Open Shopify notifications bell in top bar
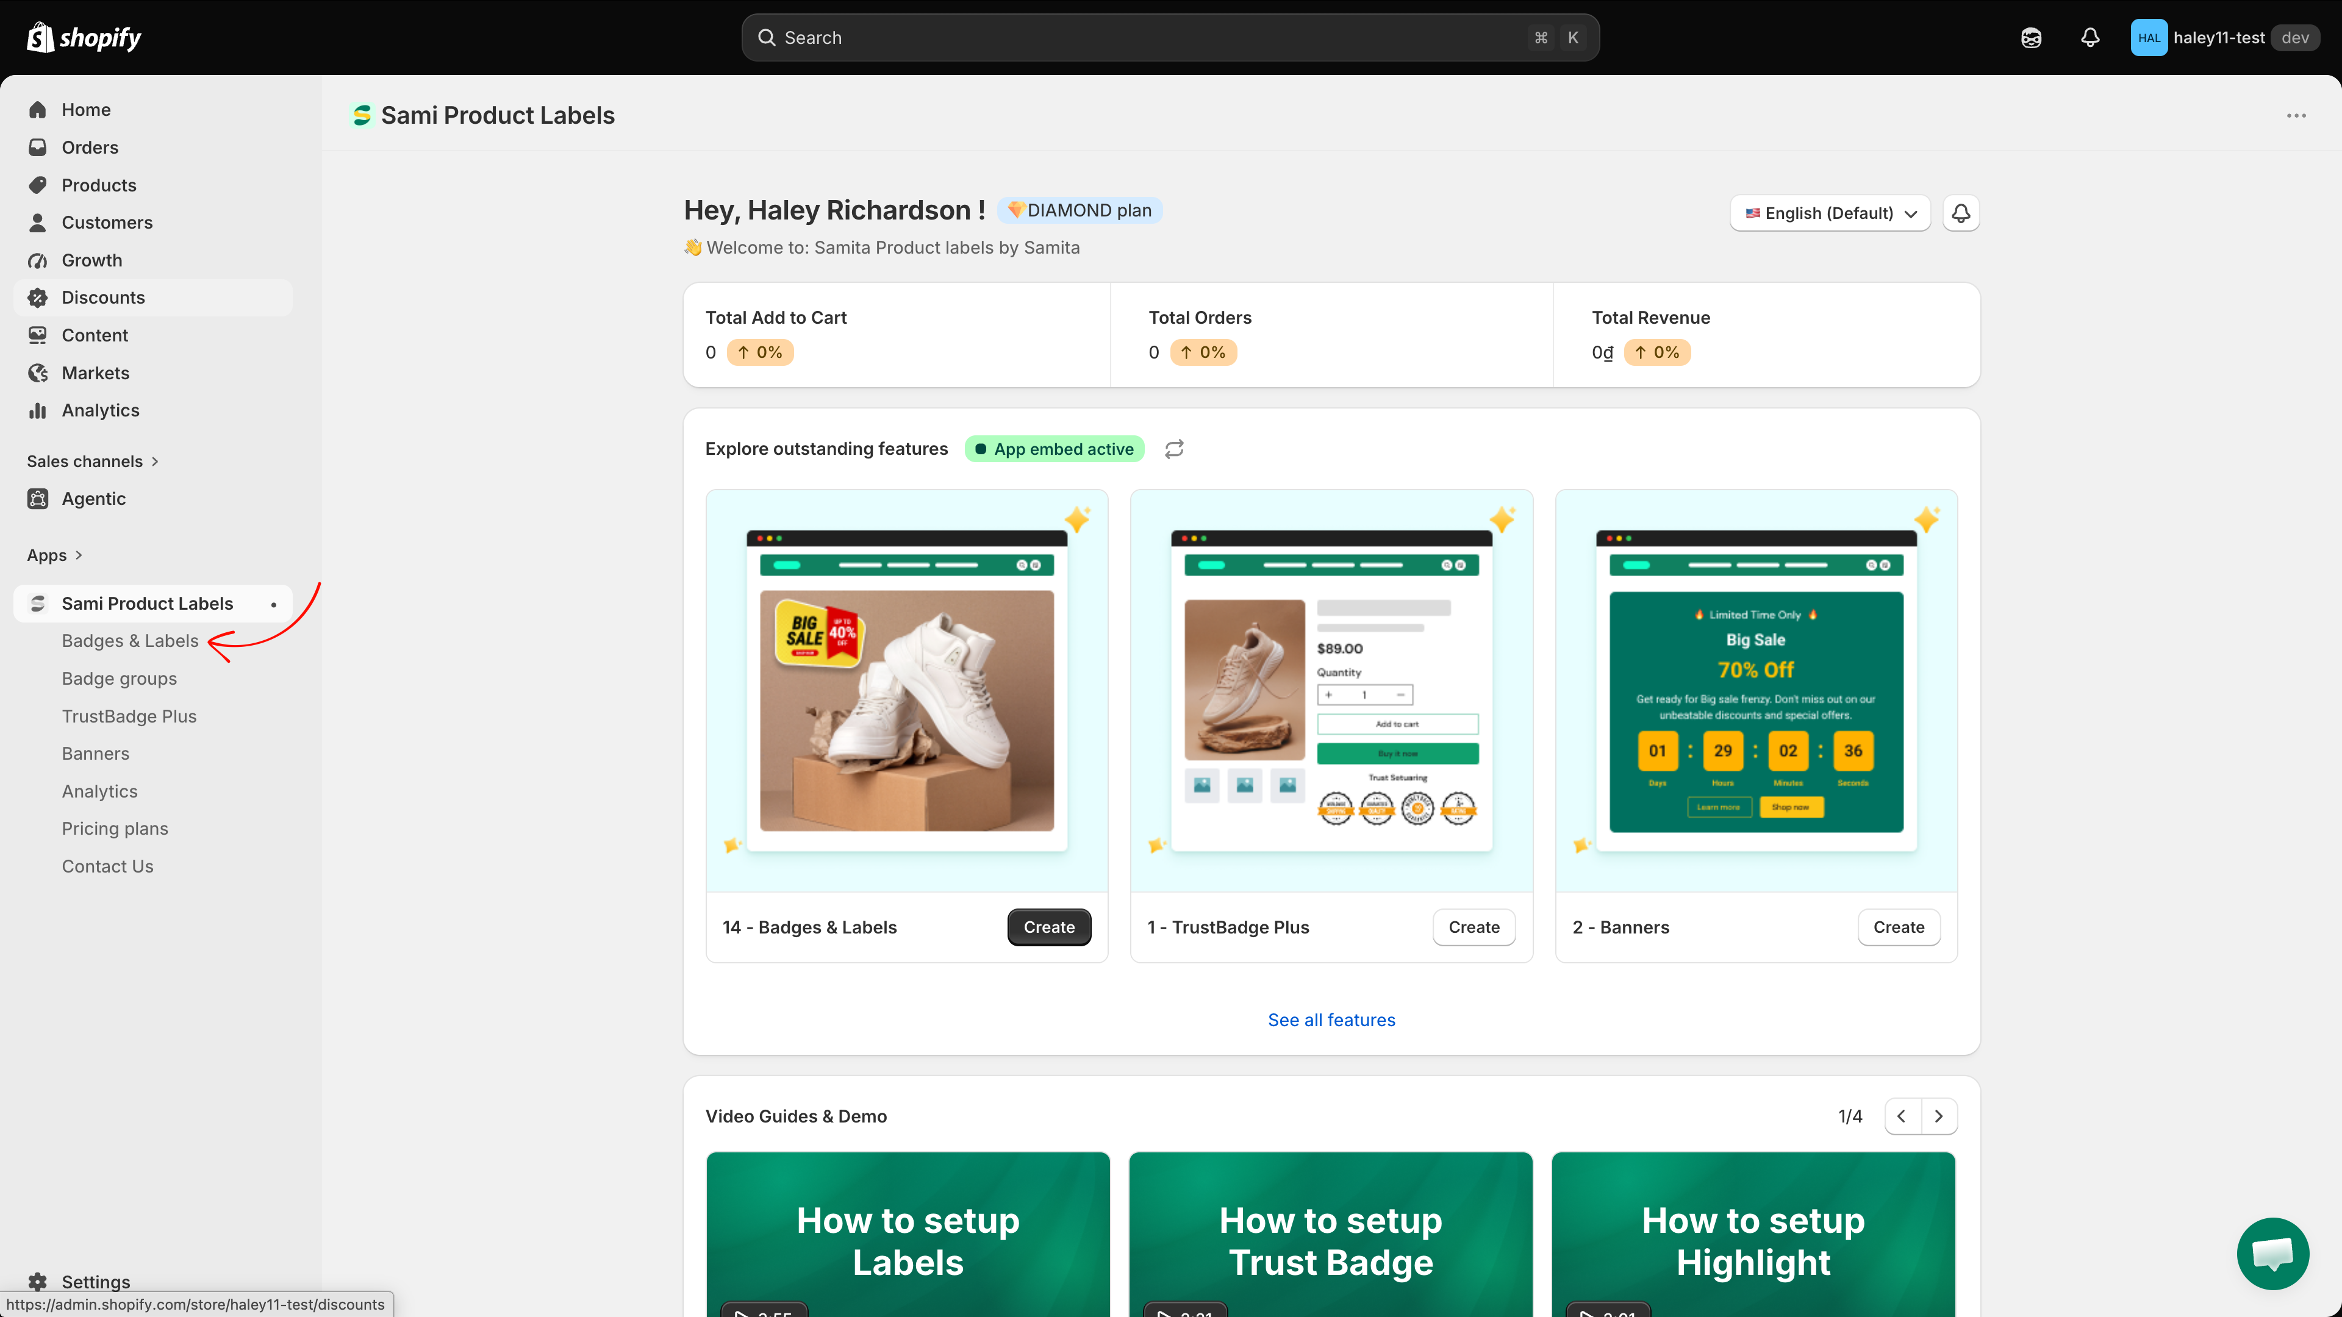2342x1317 pixels. (x=2090, y=37)
